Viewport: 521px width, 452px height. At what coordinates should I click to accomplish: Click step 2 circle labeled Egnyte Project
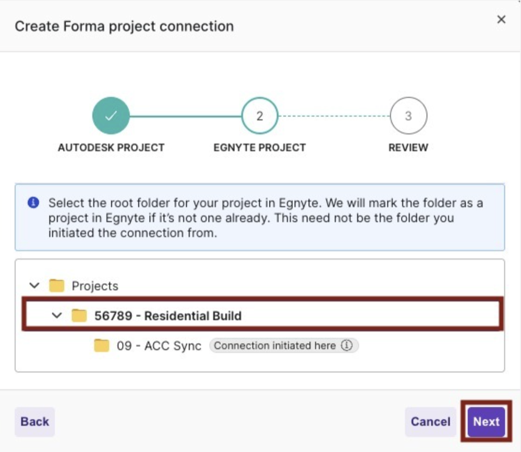pyautogui.click(x=259, y=115)
